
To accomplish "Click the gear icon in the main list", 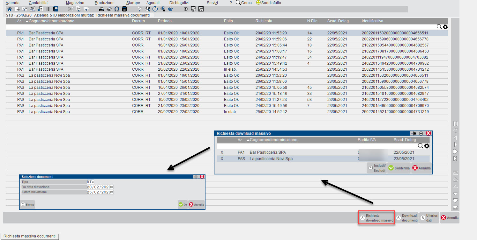I will [445, 27].
